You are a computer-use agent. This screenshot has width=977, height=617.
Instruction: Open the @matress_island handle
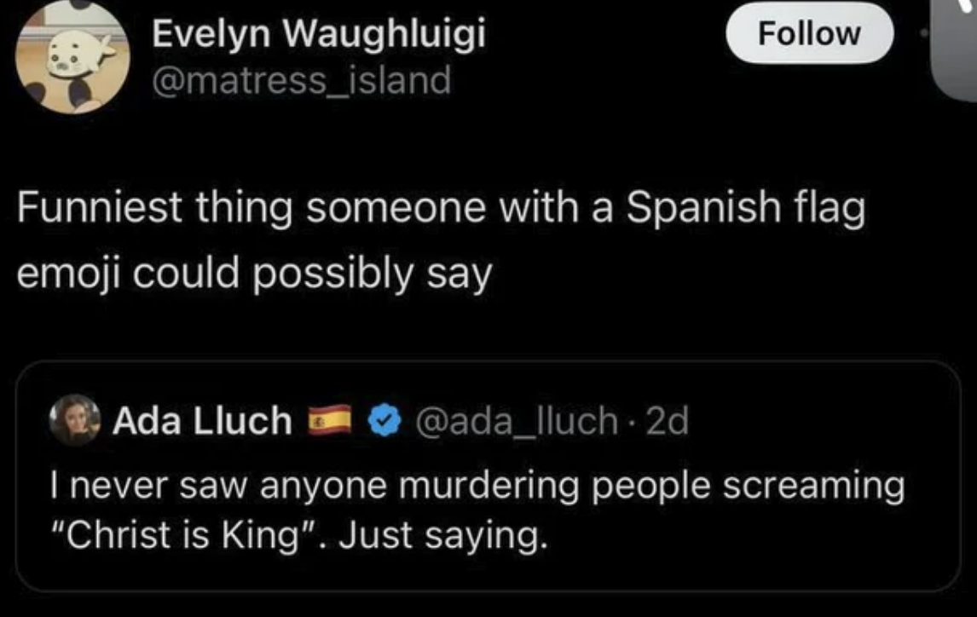(301, 81)
